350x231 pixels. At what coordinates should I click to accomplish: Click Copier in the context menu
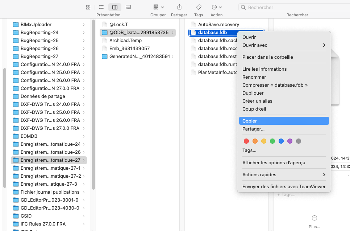[284, 121]
